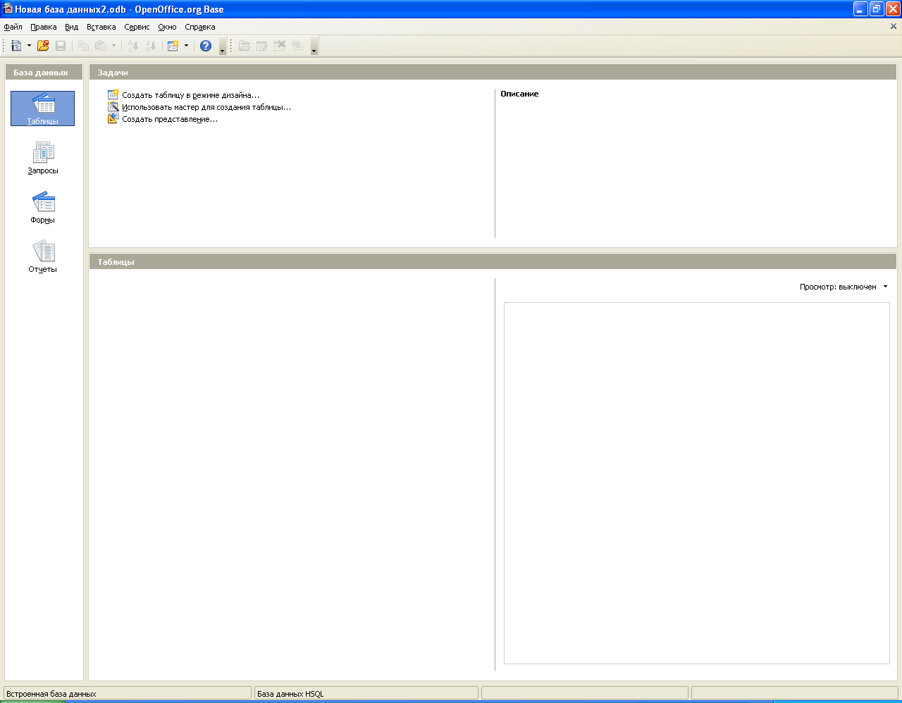Click the Delete table toolbar icon

point(280,46)
